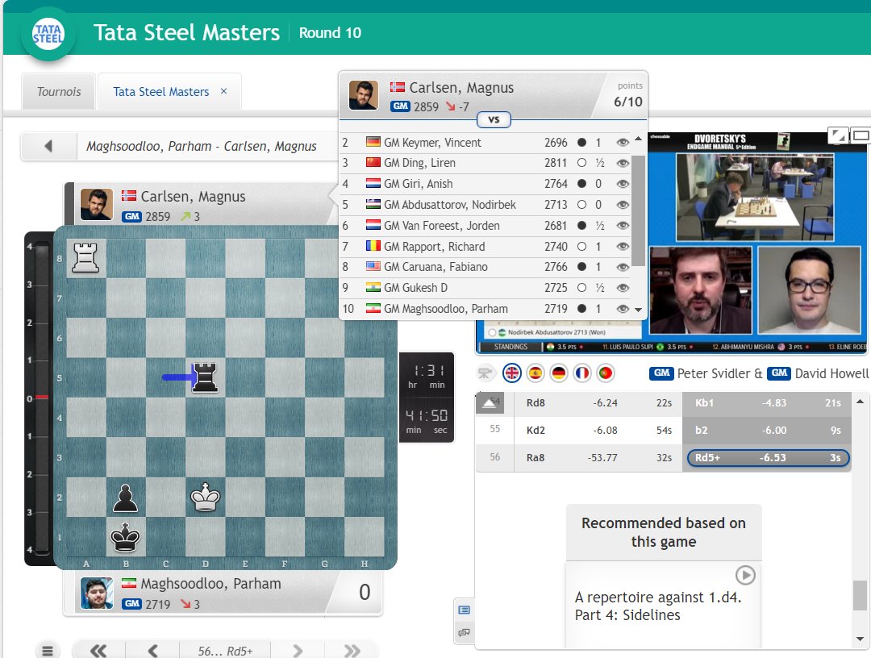Screen dimensions: 871x658
Task: Select the GM Keymer, Vincent game row
Action: click(486, 142)
